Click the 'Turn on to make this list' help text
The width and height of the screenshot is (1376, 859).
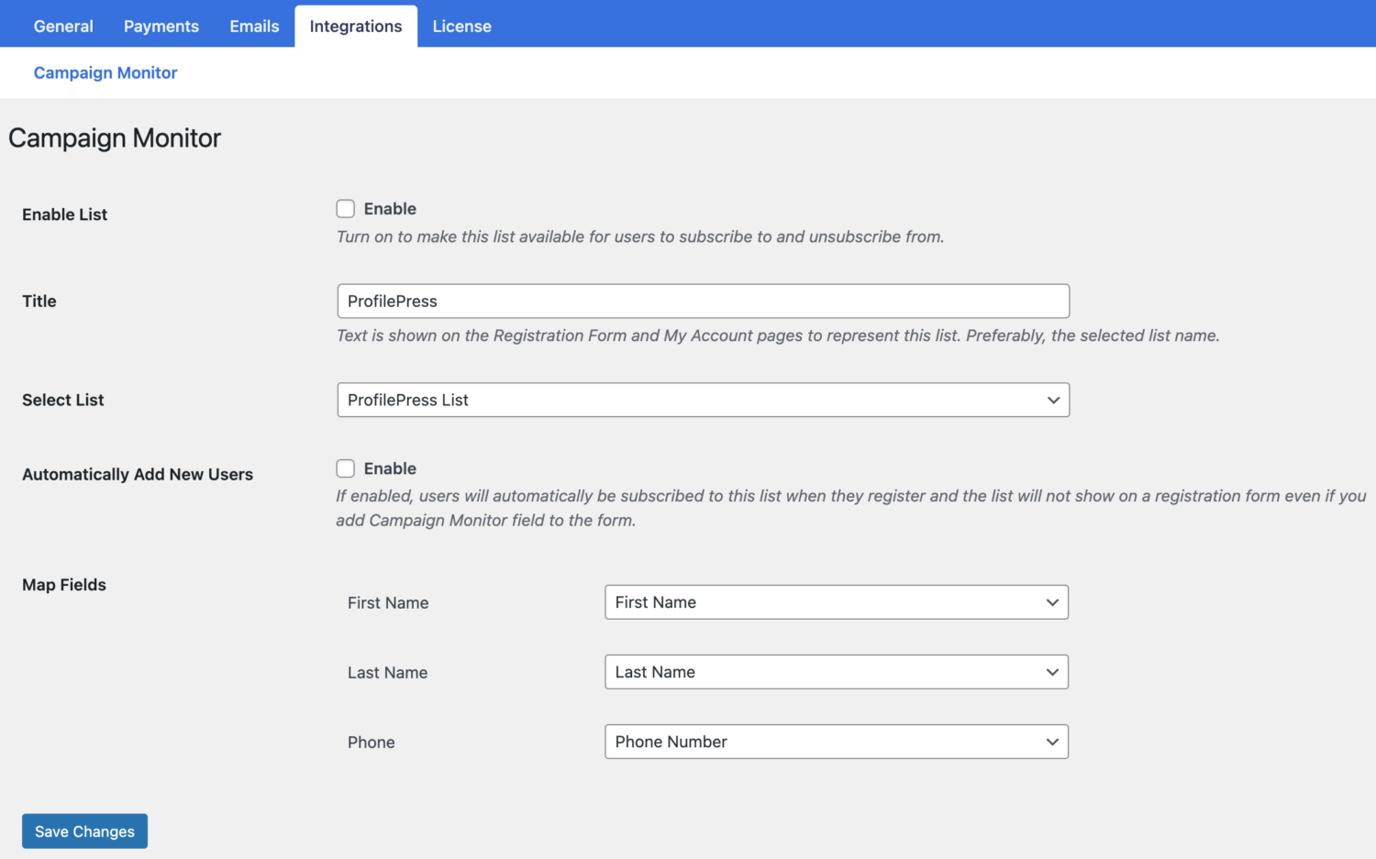tap(640, 237)
